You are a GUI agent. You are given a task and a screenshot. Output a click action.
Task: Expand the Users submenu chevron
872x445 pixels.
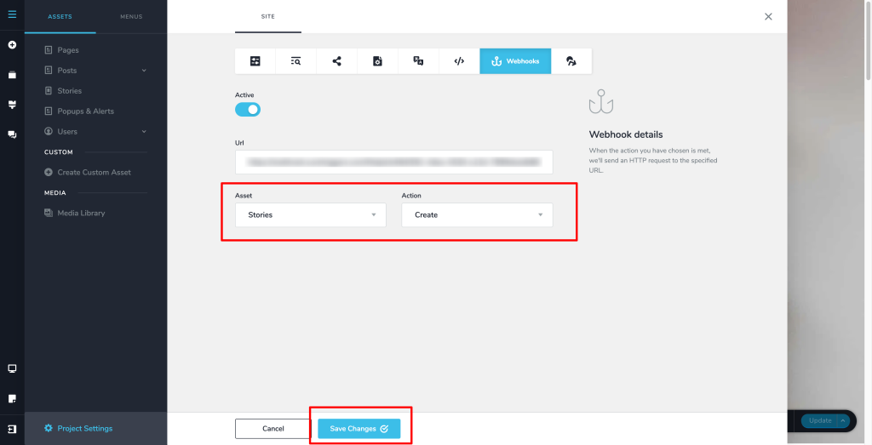pos(144,132)
